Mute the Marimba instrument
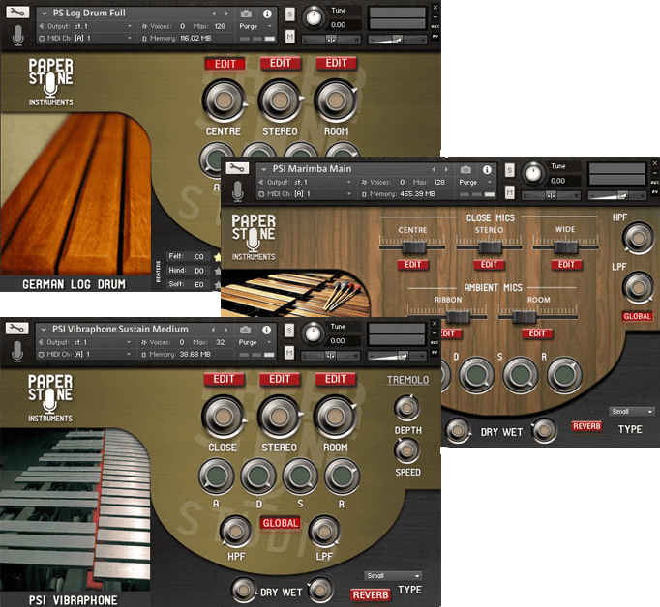This screenshot has width=660, height=607. [x=510, y=192]
